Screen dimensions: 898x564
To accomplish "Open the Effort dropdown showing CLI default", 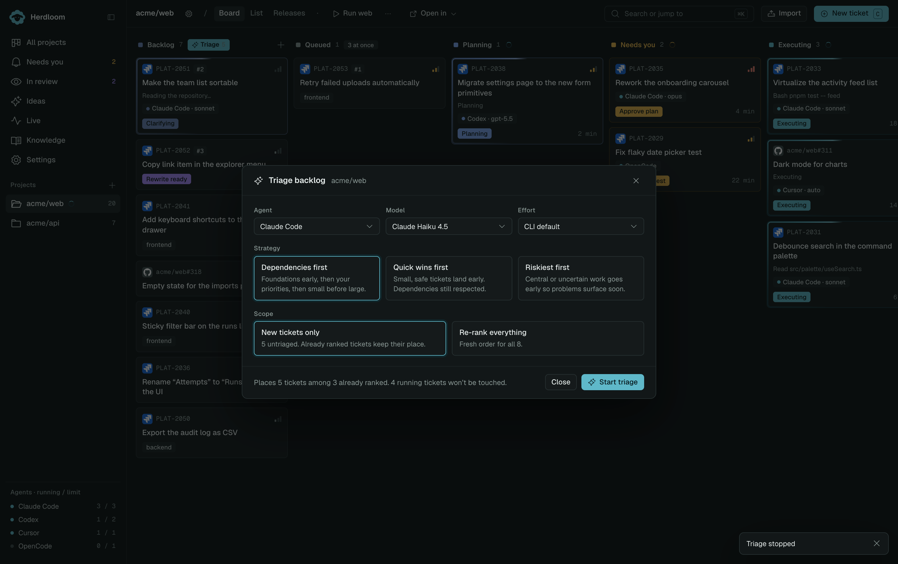I will coord(581,226).
